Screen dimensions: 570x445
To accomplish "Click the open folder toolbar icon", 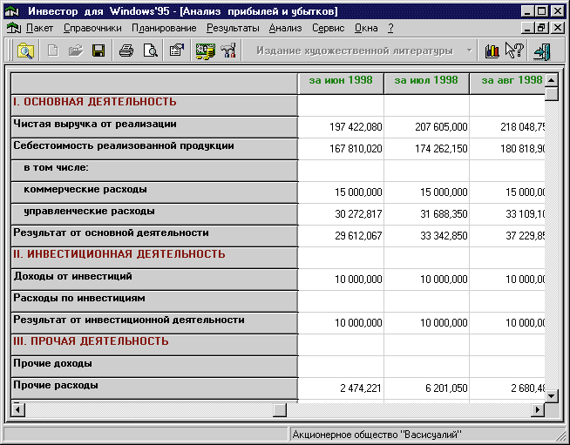I will (x=76, y=51).
